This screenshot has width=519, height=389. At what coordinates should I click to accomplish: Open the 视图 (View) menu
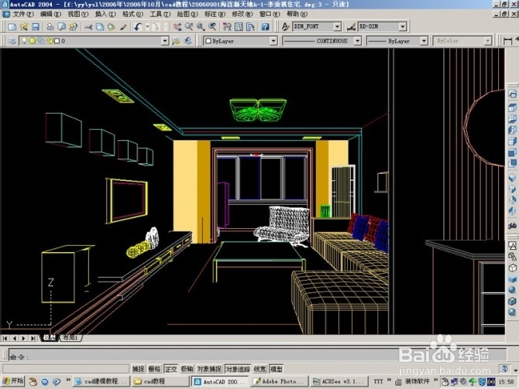tap(77, 14)
